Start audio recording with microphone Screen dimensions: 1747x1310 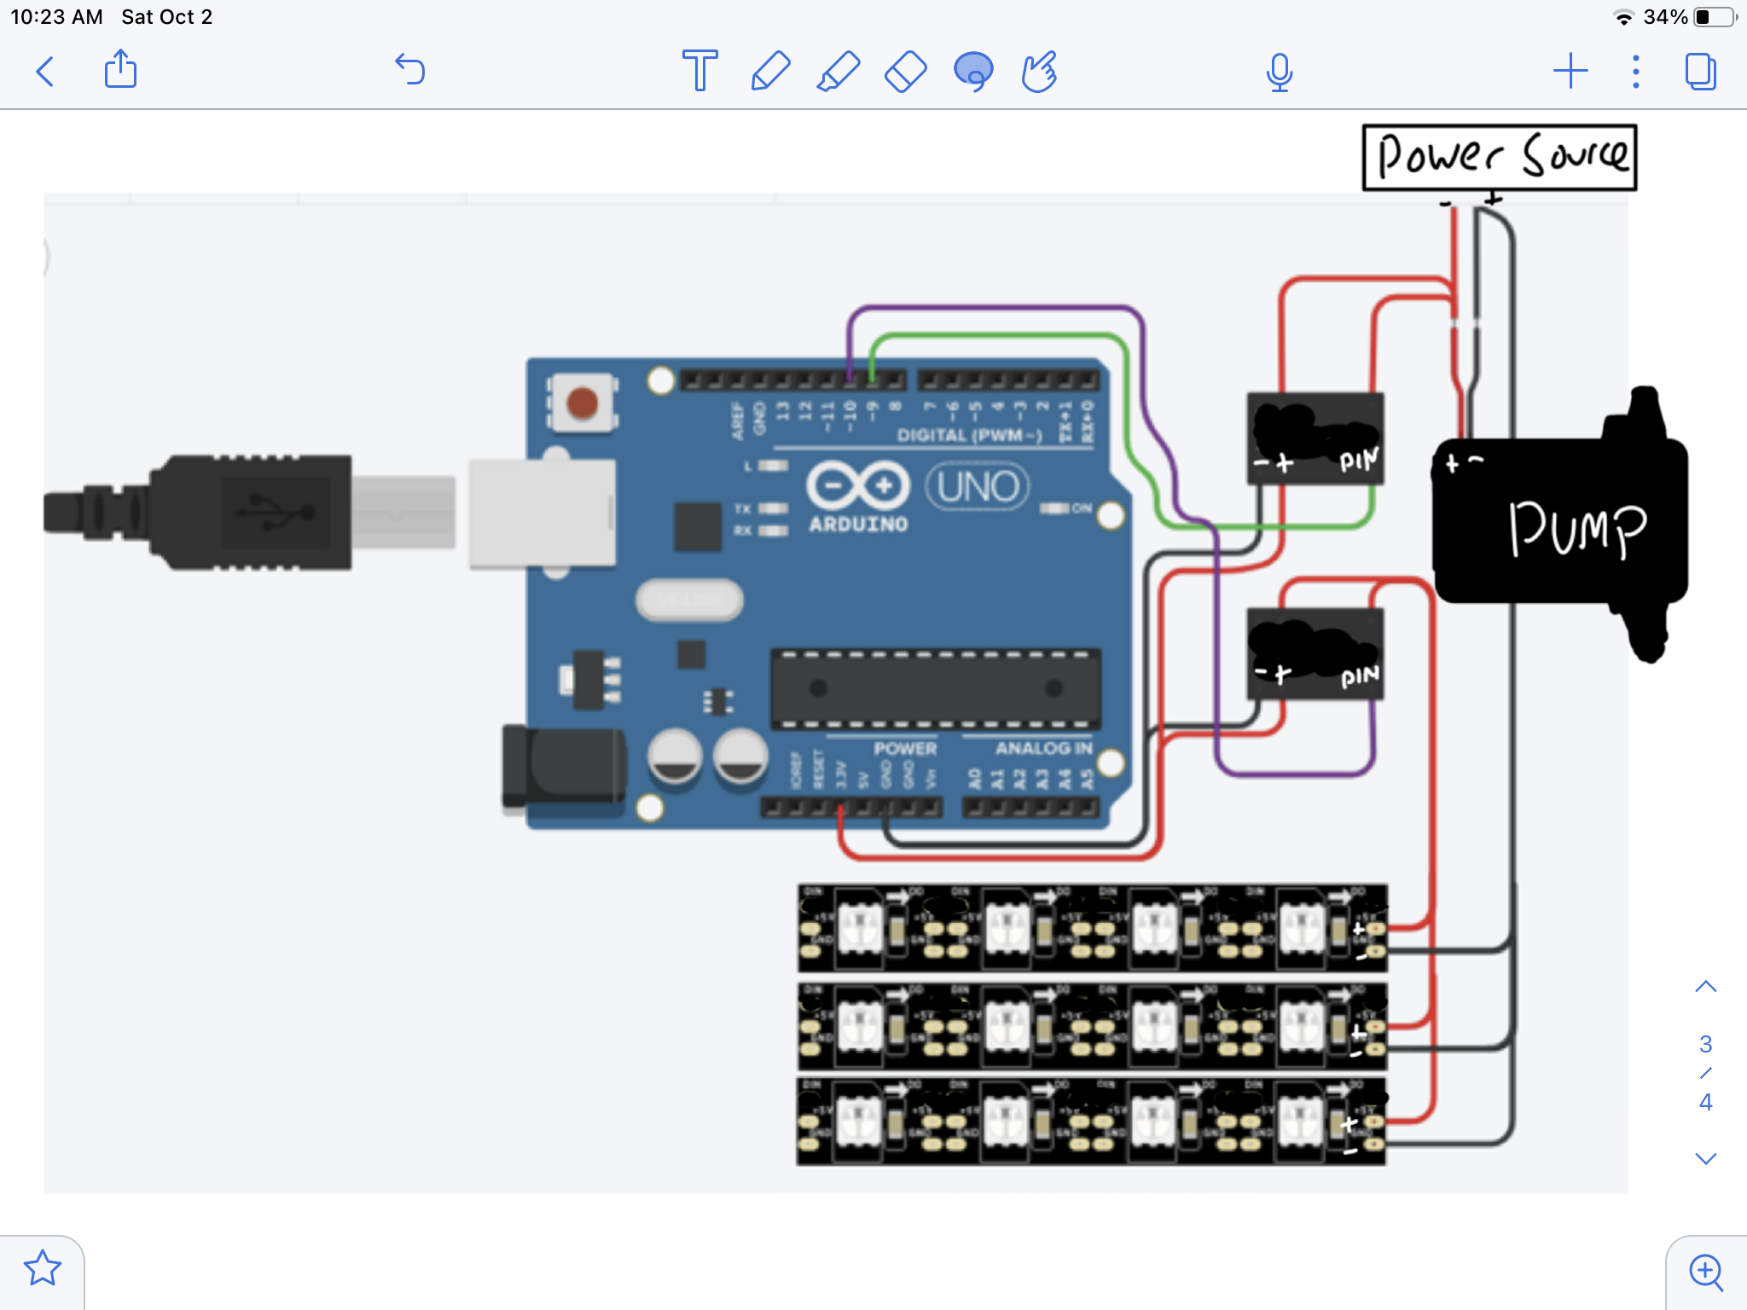[1279, 72]
